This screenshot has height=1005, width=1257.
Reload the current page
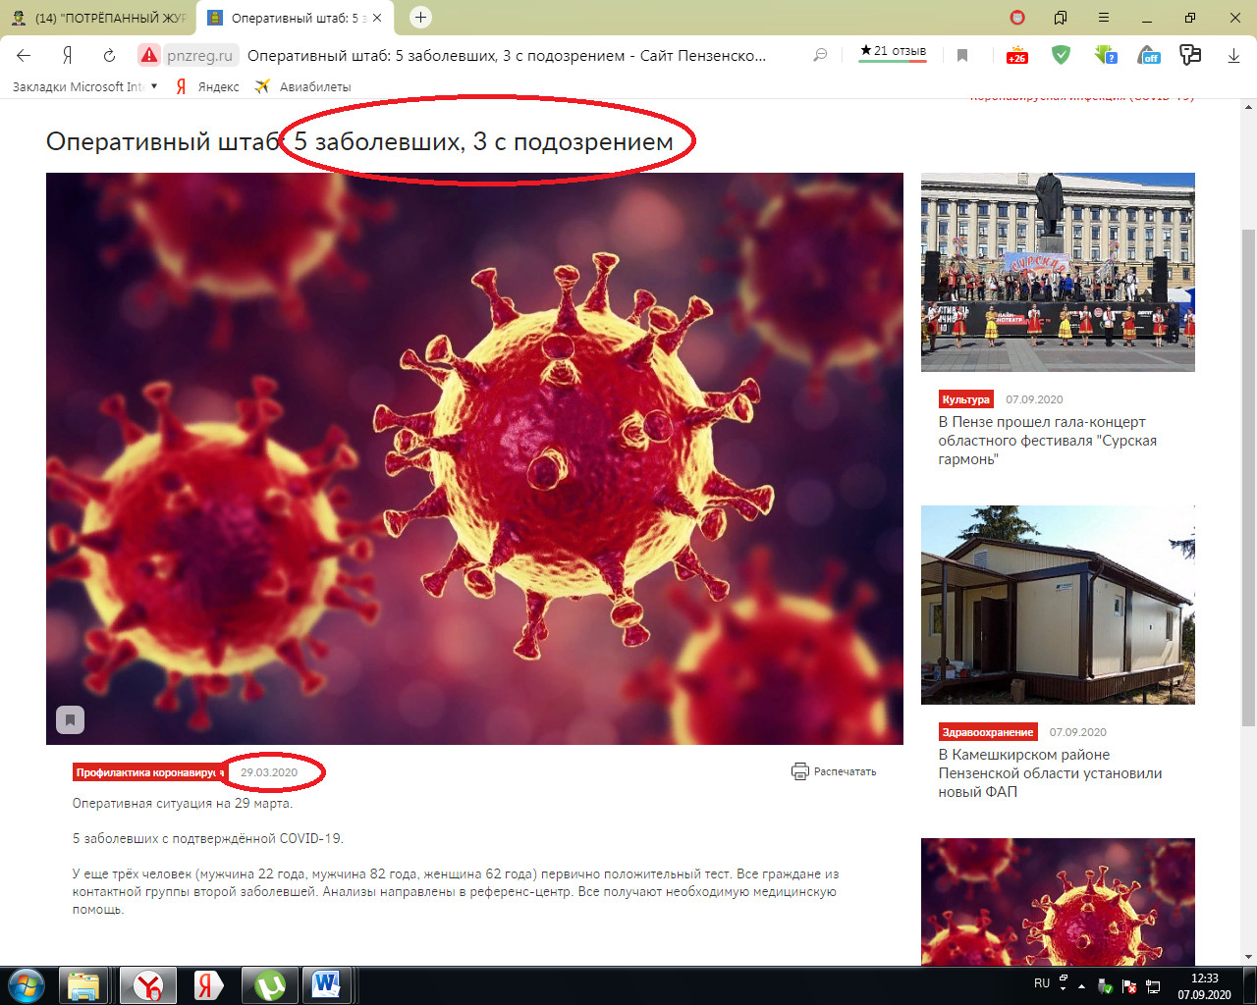[x=109, y=55]
